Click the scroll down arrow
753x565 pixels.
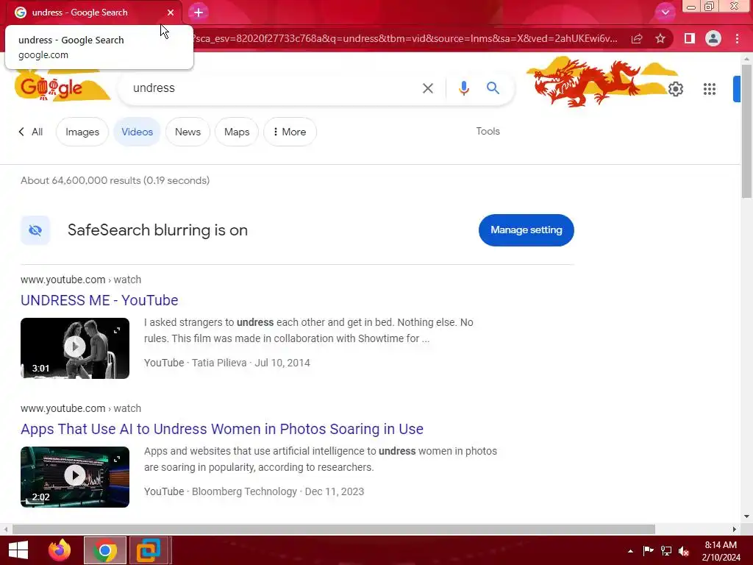746,516
